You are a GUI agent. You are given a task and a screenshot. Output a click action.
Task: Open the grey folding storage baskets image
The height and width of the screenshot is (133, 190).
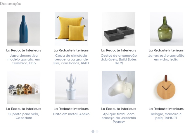click(x=119, y=29)
